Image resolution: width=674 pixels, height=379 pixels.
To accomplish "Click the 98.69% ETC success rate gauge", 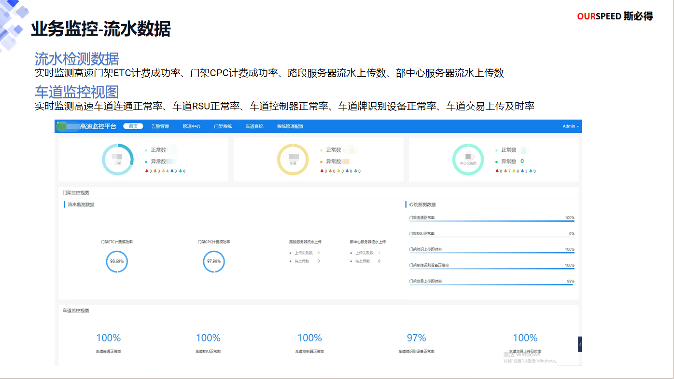I will point(117,261).
